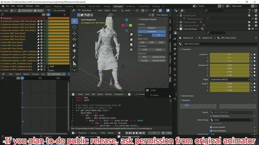Viewport: 259px width, 145px height.
Task: Select the Move tool in viewport toolbar
Action: click(74, 33)
